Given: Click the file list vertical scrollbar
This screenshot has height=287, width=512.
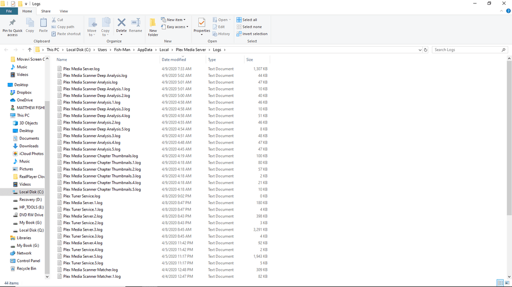Looking at the screenshot, I should (509, 138).
